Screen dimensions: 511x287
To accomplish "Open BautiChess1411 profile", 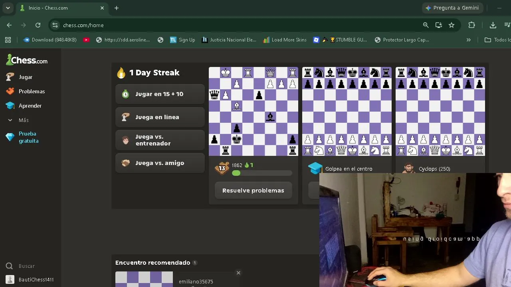I will tap(36, 279).
